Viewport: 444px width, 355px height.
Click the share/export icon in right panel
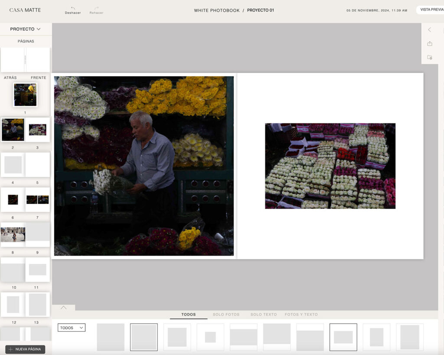[429, 44]
